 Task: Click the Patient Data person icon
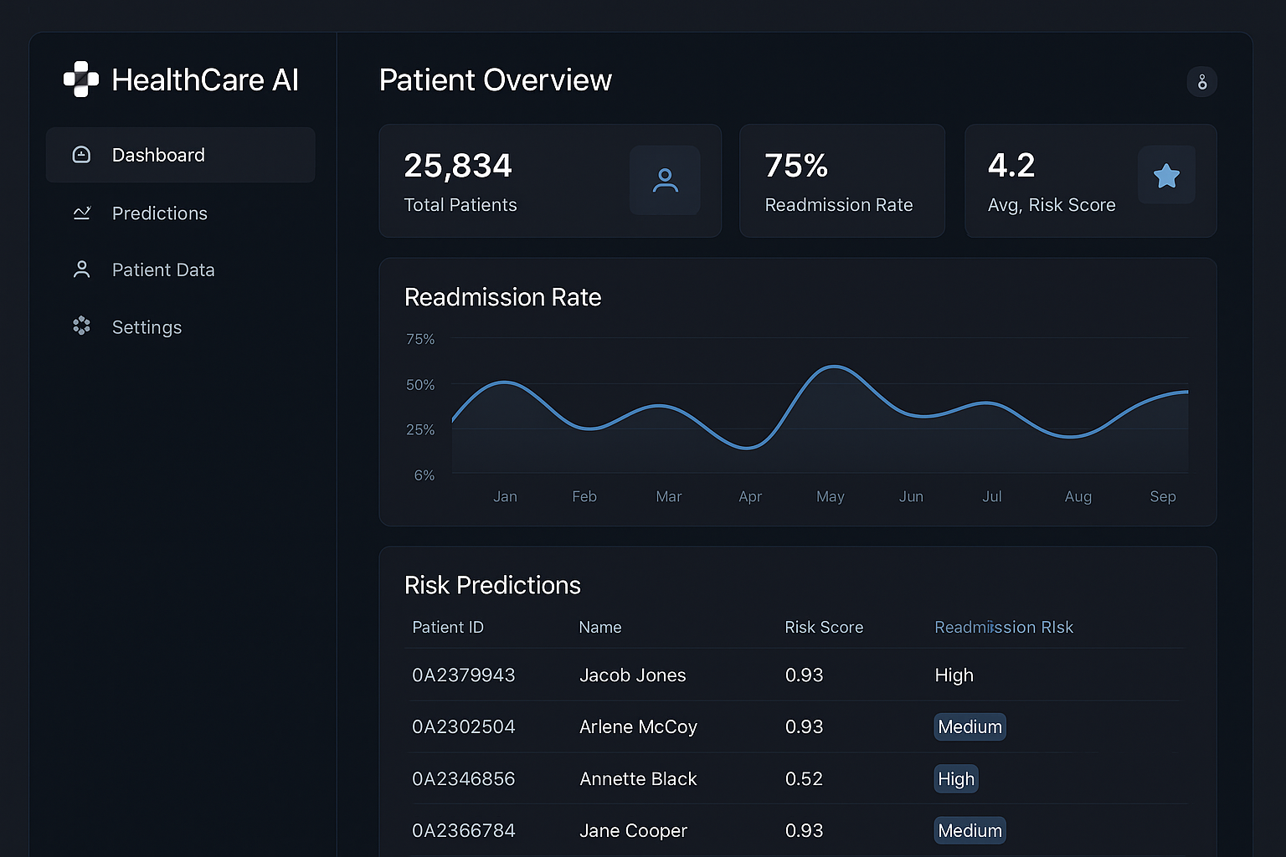(81, 269)
